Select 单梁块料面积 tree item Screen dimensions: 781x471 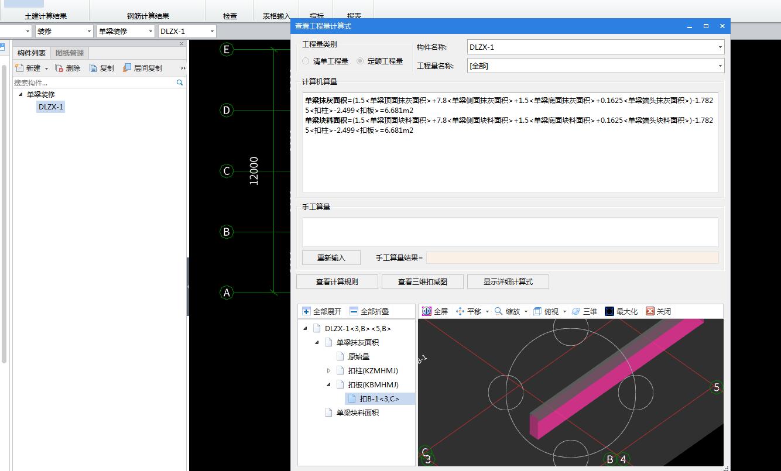coord(358,412)
